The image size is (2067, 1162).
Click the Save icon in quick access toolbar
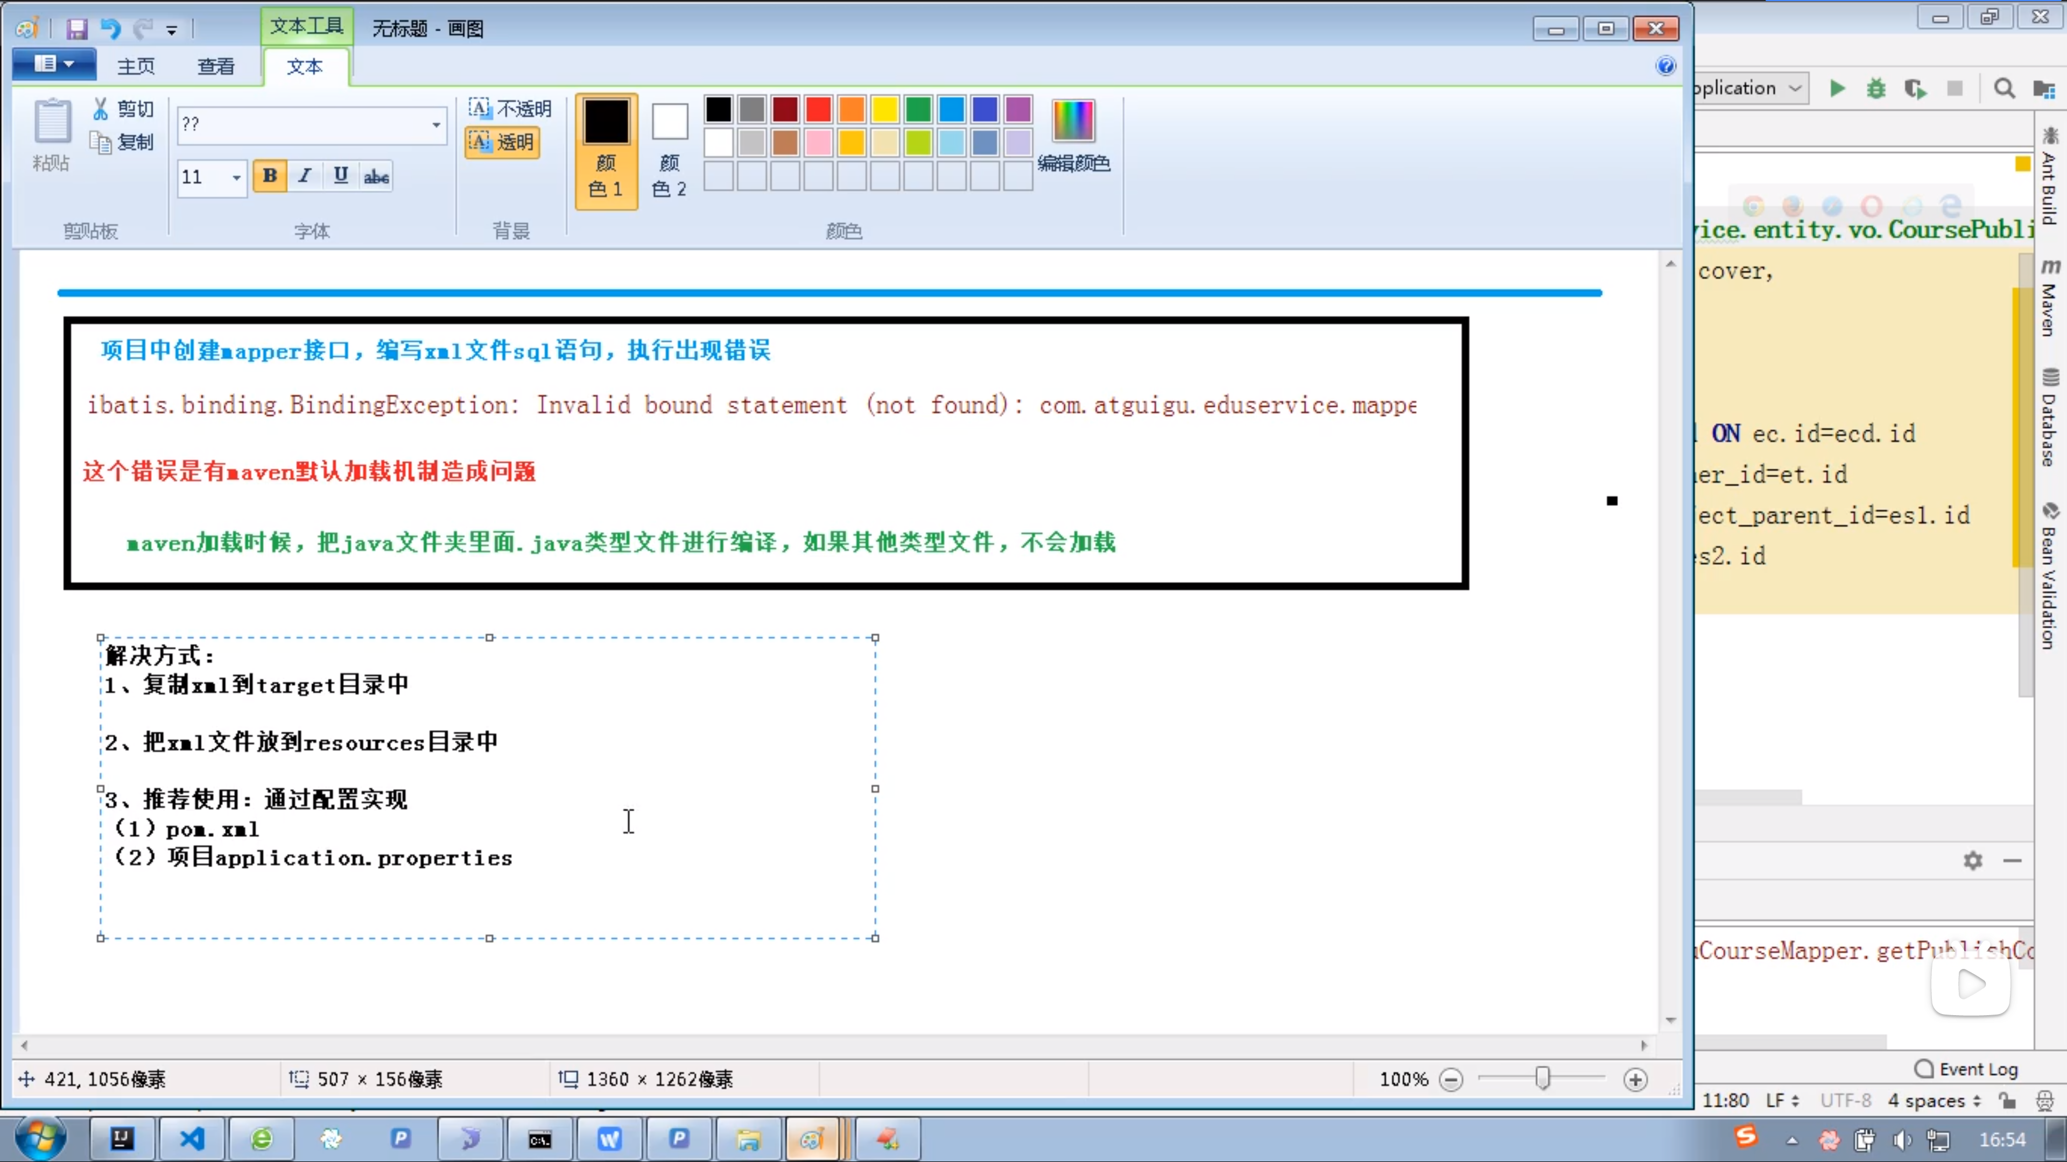[x=76, y=30]
